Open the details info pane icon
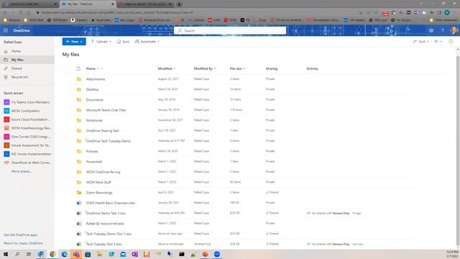 coord(451,42)
